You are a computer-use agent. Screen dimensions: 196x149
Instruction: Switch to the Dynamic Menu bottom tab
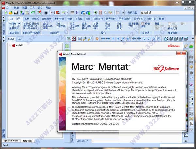click(x=11, y=141)
